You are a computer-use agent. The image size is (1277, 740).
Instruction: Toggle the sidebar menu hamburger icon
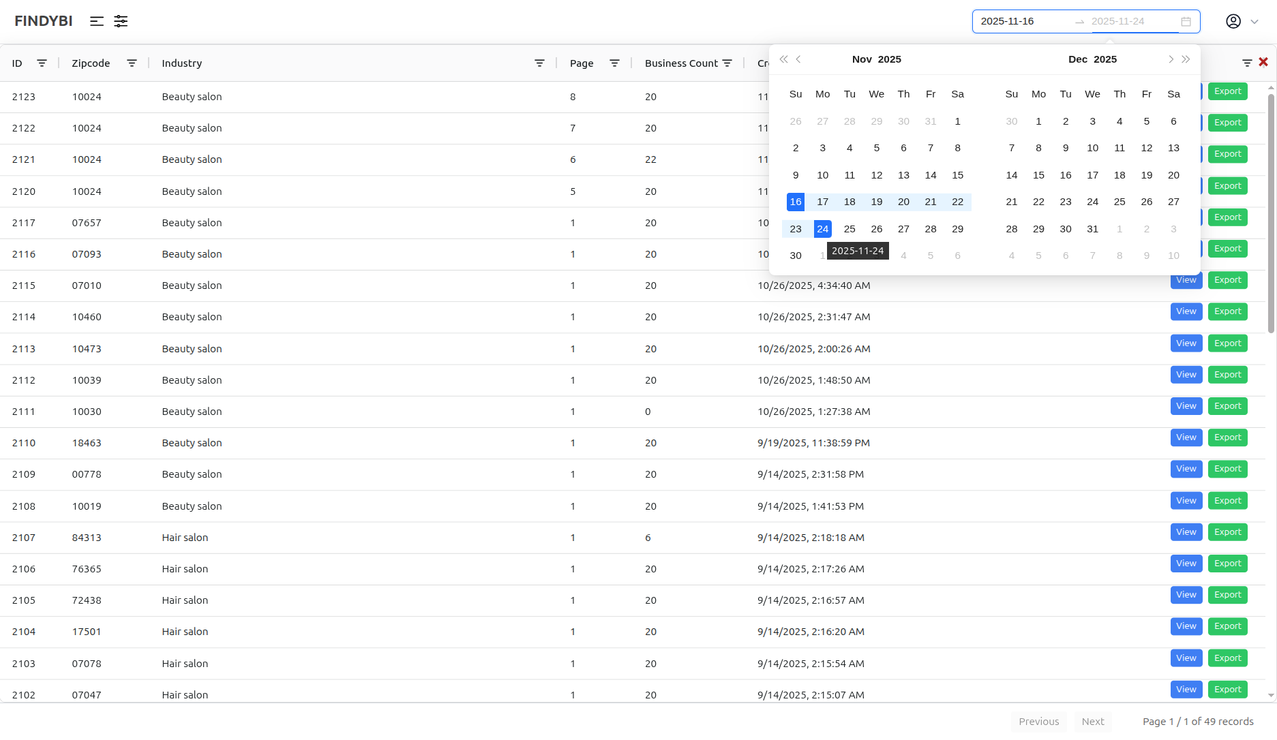pos(97,21)
